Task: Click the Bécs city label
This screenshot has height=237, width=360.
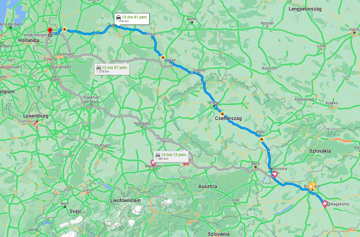Action: (x=255, y=164)
